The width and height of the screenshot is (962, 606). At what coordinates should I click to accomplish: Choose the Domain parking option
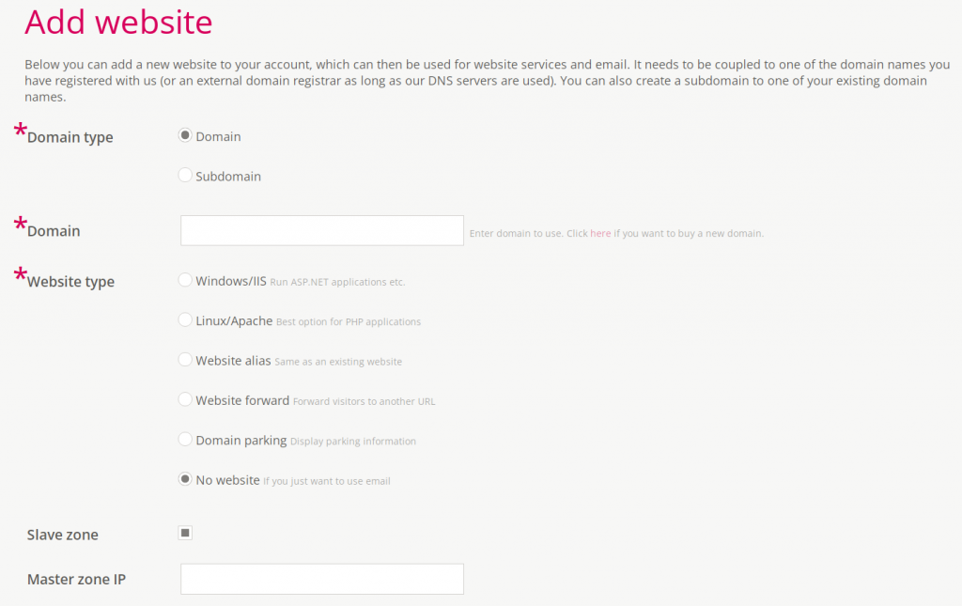[185, 439]
